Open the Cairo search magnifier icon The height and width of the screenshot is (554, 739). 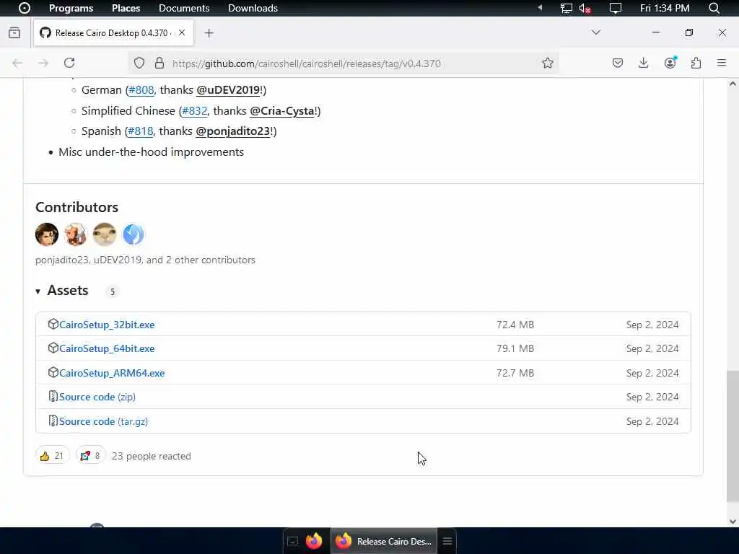pyautogui.click(x=714, y=8)
